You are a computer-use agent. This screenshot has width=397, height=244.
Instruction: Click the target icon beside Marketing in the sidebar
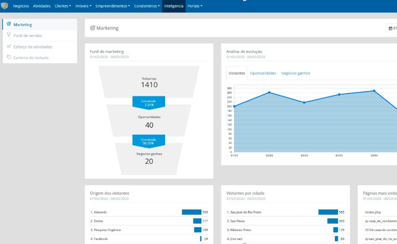[9, 24]
